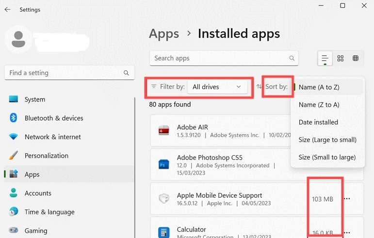Select the Adobe AIR app name
The height and width of the screenshot is (238, 374).
(192, 127)
